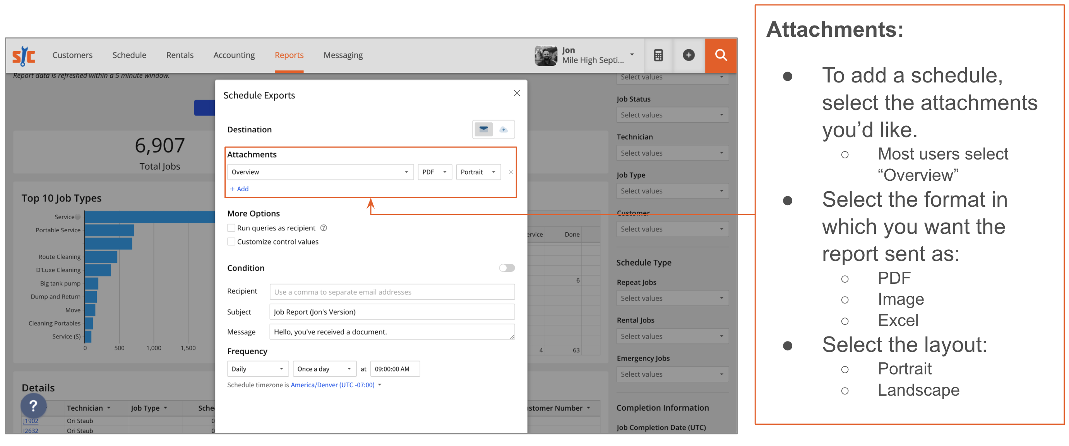Change the America/Denver timezone link
The height and width of the screenshot is (446, 1069).
click(332, 385)
